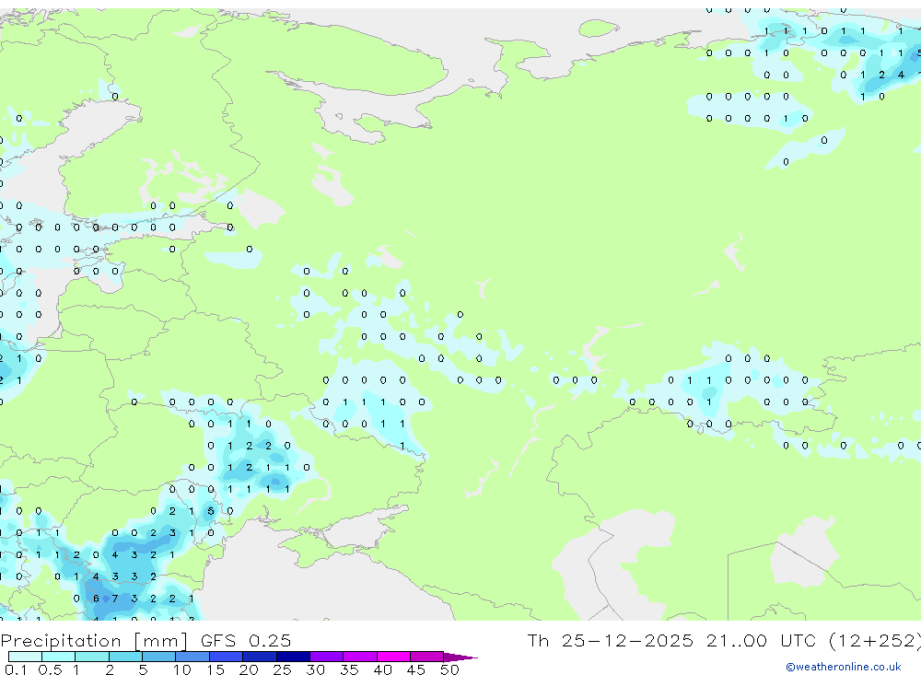Select legend swatch between 25 and 30
The height and width of the screenshot is (675, 921).
point(293,657)
